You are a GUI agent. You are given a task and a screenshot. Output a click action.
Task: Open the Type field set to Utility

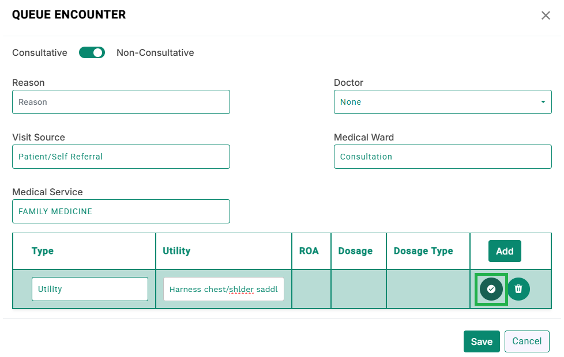click(90, 289)
